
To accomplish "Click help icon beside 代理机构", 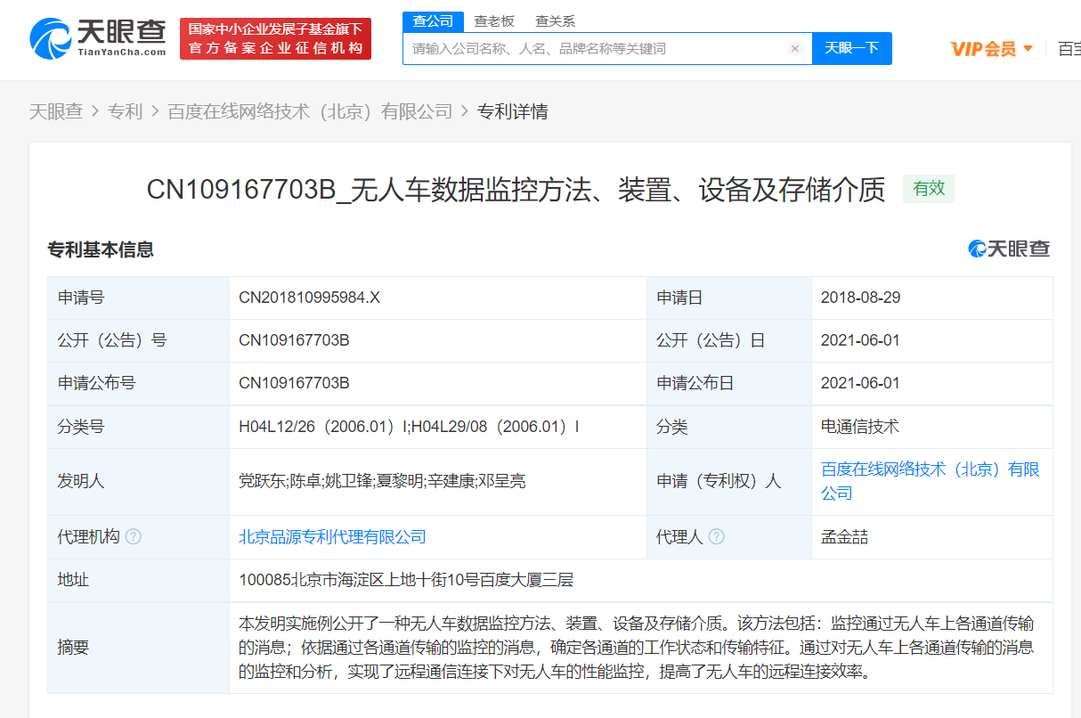I will pyautogui.click(x=134, y=537).
